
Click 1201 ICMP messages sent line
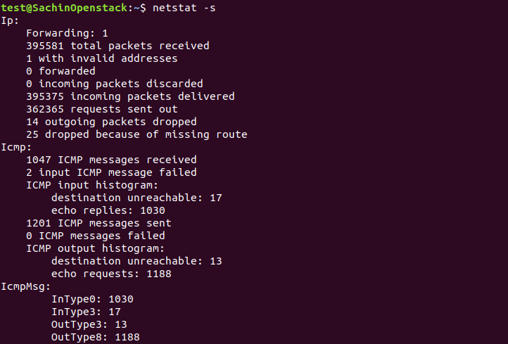[99, 223]
